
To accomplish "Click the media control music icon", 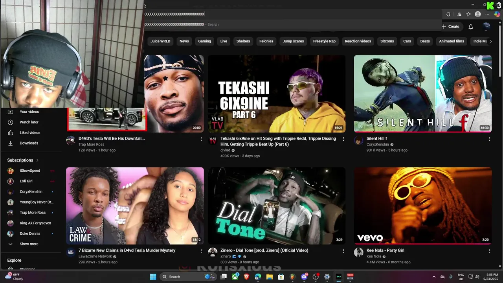I will [x=459, y=14].
